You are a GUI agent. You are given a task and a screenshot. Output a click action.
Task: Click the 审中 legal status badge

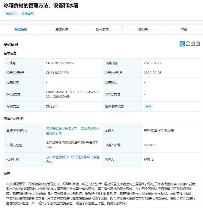point(148,106)
